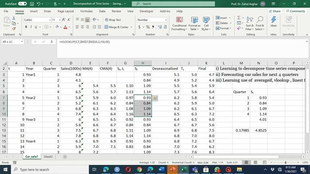
Task: Switch to the Formulas tab
Action: [86, 11]
